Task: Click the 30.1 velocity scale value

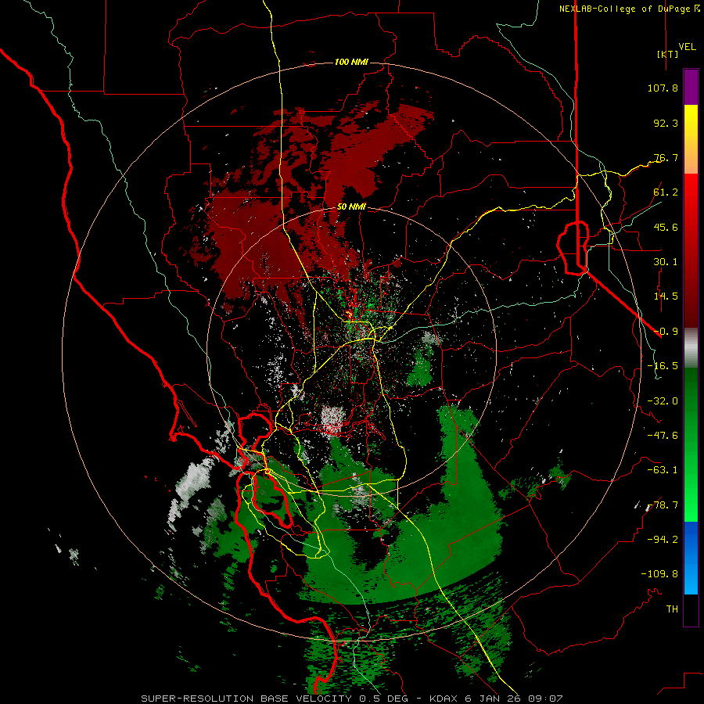Action: [666, 262]
